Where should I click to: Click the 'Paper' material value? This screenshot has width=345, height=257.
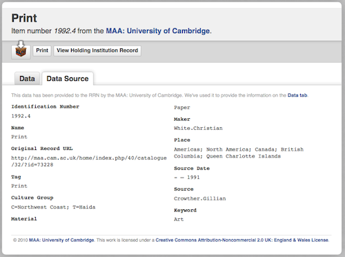click(182, 108)
